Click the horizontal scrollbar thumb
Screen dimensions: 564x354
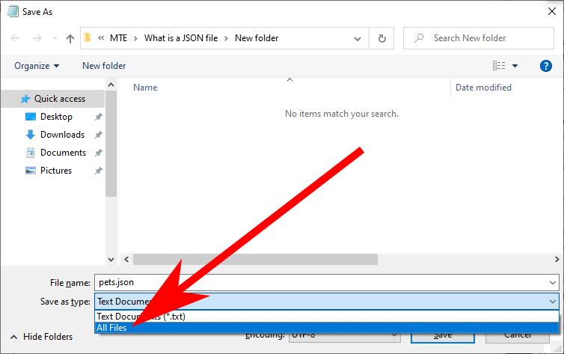point(255,259)
